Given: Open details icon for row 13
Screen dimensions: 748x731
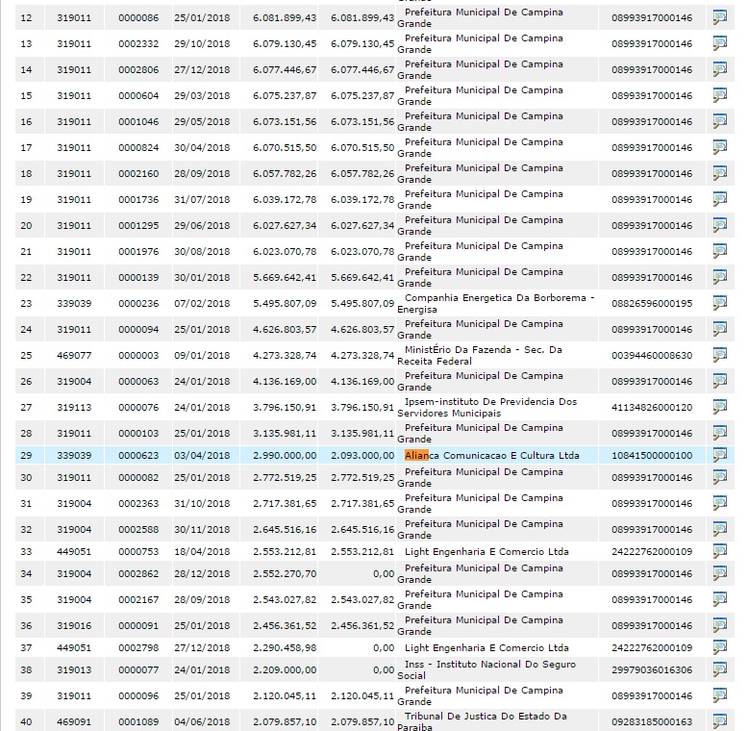Looking at the screenshot, I should [x=720, y=43].
